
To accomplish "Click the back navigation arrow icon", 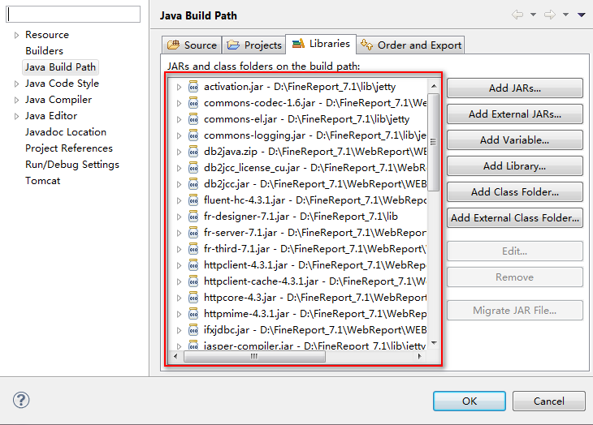I will pos(517,15).
